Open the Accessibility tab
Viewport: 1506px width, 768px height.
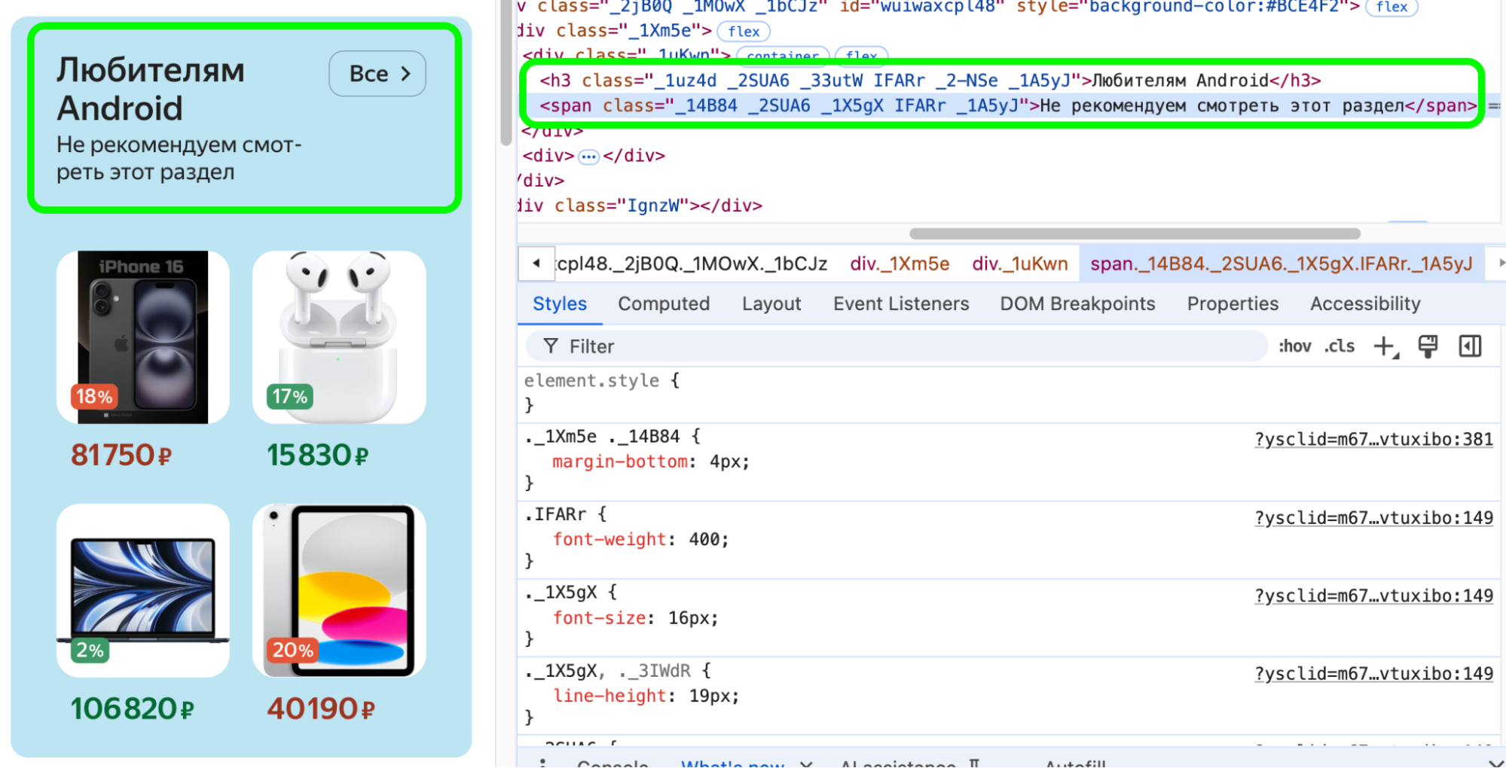coord(1365,303)
